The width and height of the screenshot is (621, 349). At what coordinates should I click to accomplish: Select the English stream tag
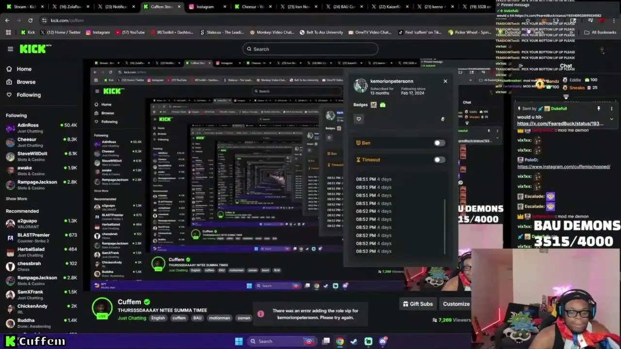(158, 318)
